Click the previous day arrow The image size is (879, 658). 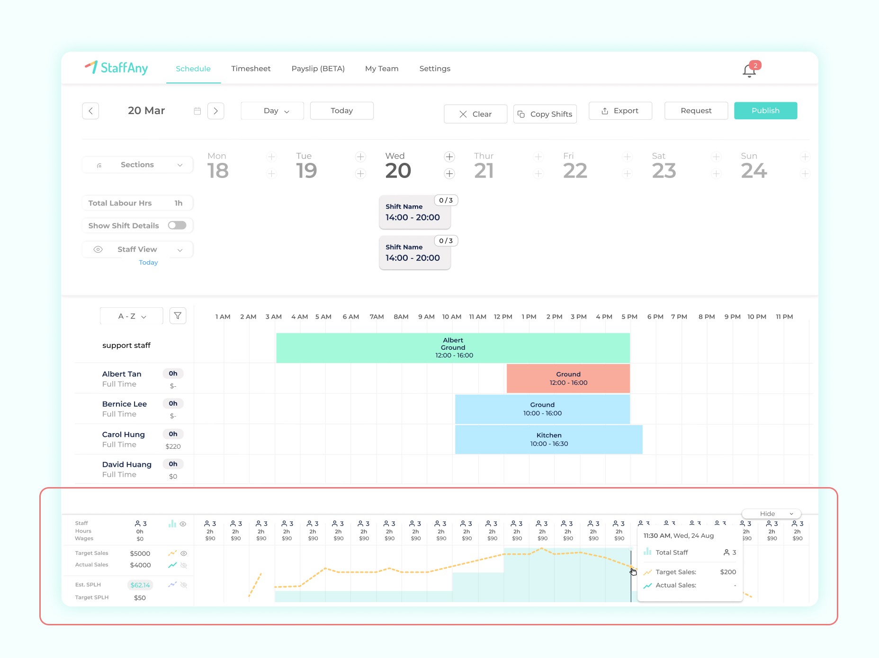click(x=90, y=110)
